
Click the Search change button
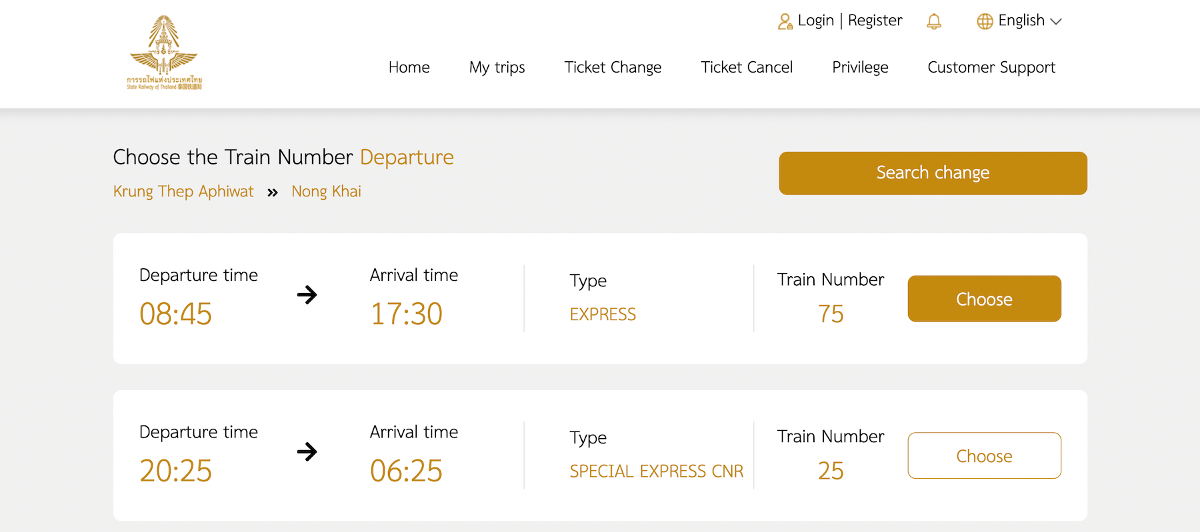pos(933,173)
